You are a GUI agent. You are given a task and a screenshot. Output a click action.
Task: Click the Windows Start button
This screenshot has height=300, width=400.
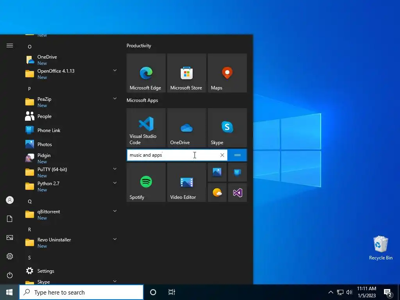click(x=9, y=292)
